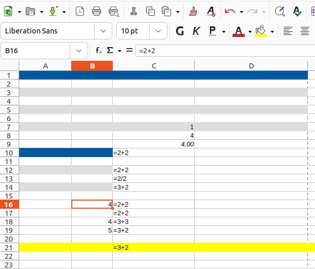Screen dimensions: 315x269
Task: Toggle Bold formatting (G)
Action: point(179,31)
